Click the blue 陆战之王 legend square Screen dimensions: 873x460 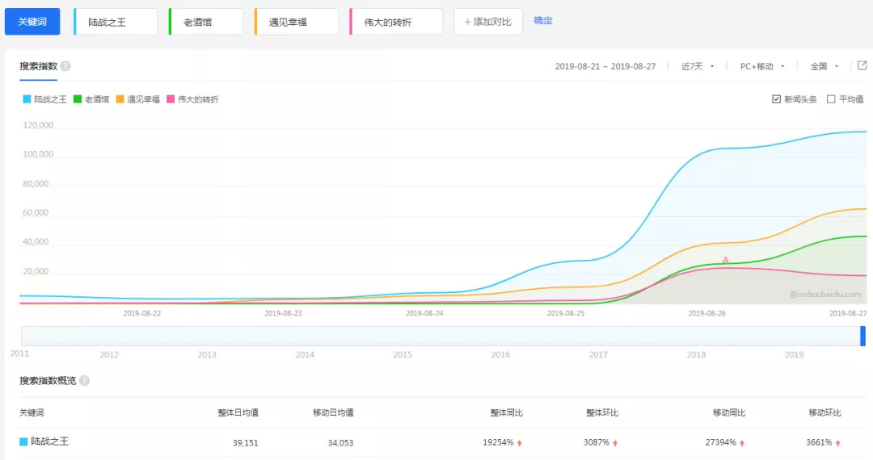click(x=27, y=99)
